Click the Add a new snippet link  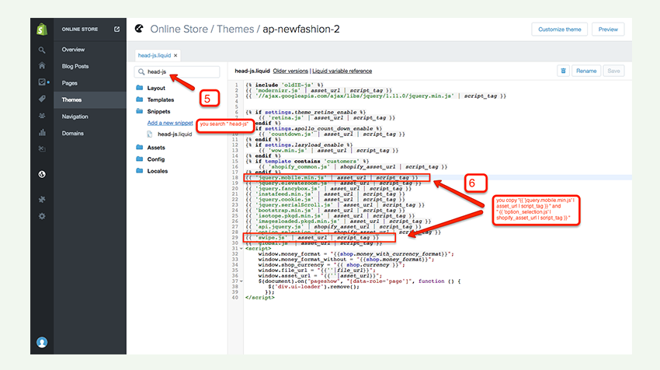[x=170, y=123]
